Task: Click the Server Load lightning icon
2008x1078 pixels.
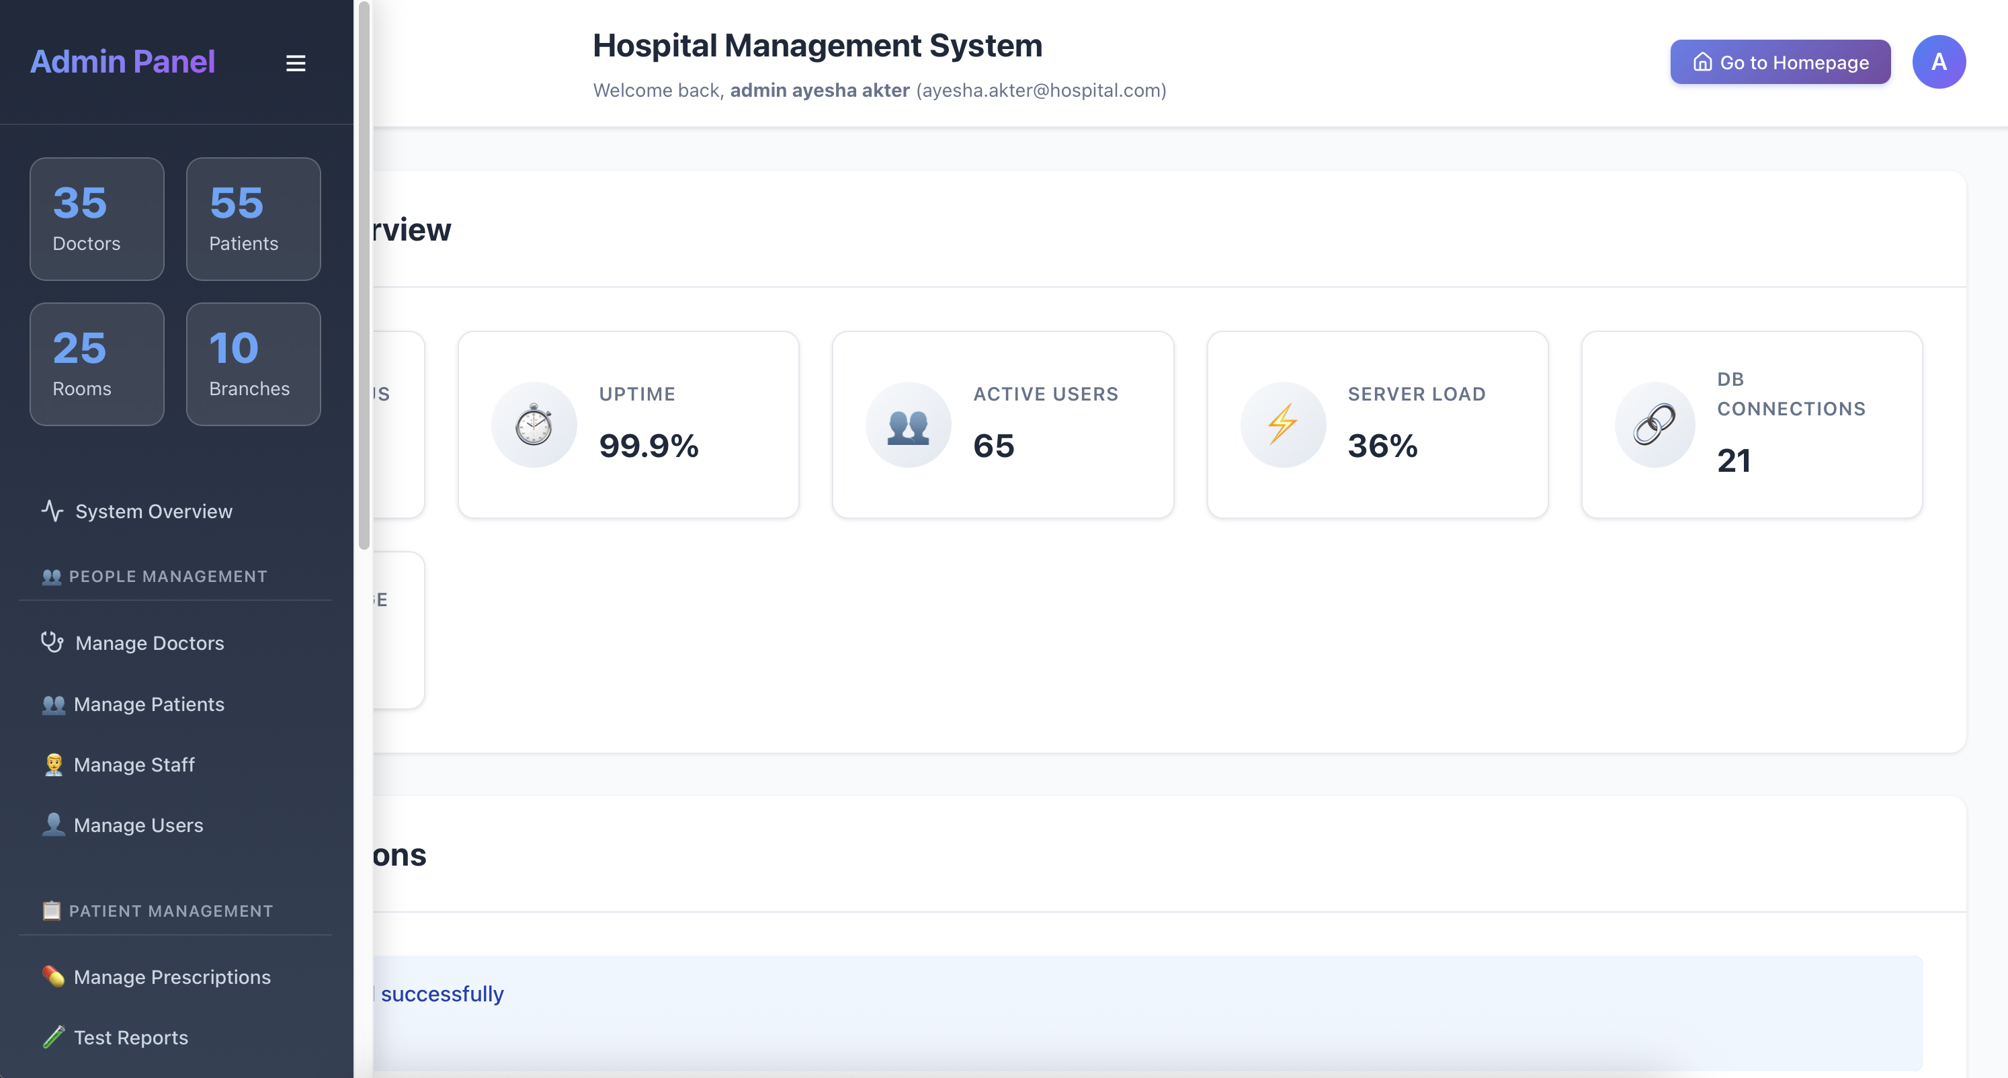Action: tap(1282, 425)
